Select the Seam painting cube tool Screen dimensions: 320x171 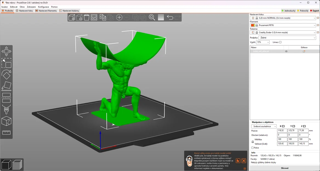6,121
